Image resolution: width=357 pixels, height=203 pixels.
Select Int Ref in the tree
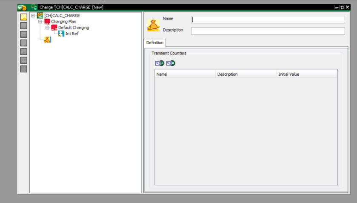pyautogui.click(x=72, y=34)
